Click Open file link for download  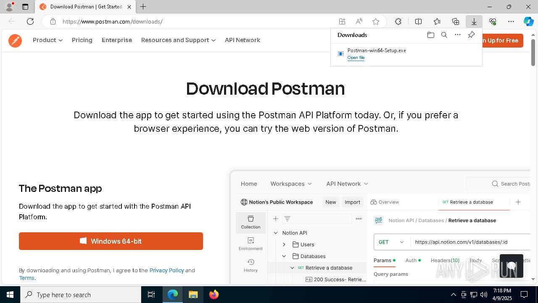coord(356,58)
